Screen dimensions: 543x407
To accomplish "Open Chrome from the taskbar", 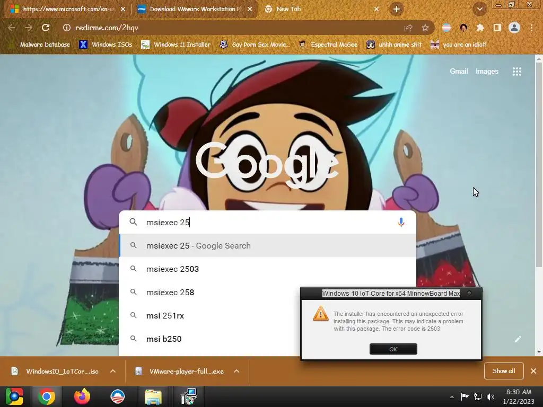I will point(47,396).
